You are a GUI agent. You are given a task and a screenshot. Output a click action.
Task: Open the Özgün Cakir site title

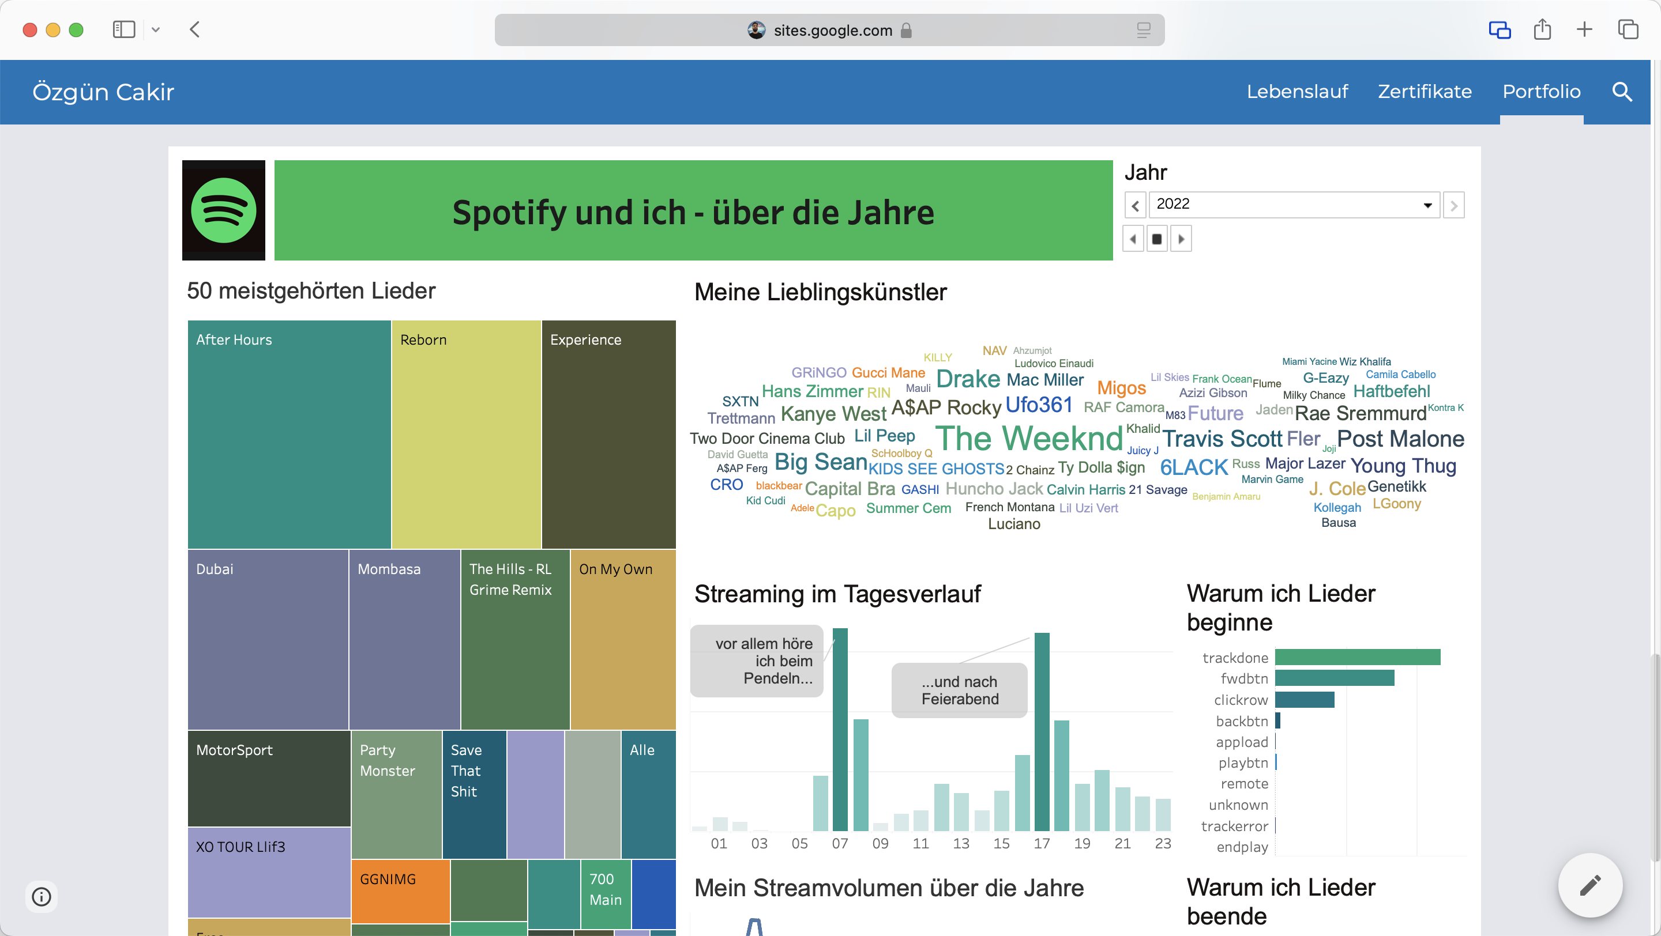[103, 92]
